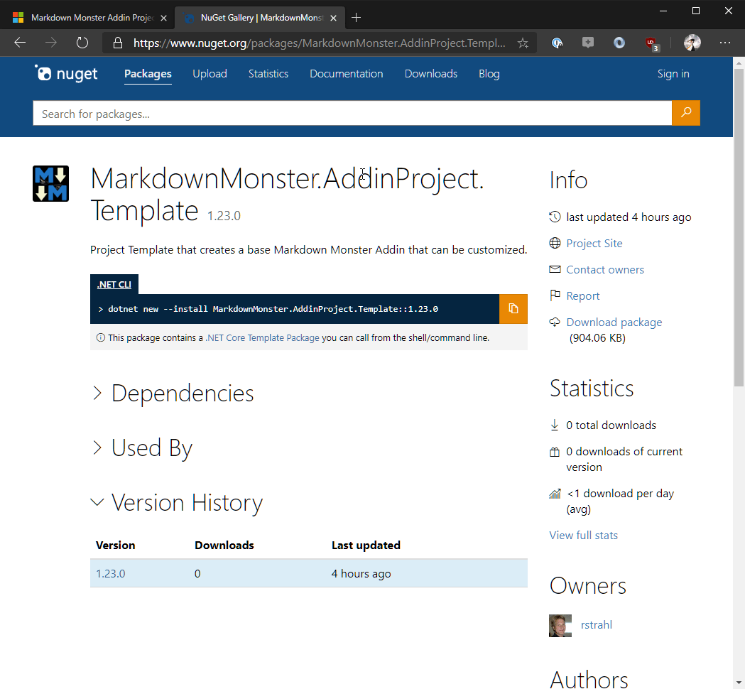The width and height of the screenshot is (745, 689).
Task: Click scrollbar down arrow
Action: pyautogui.click(x=739, y=683)
